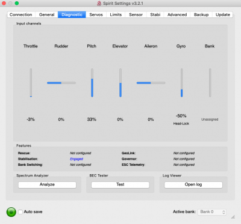Click the ESC Telemetry feature label
Screen dimensions: 241x224
pos(133,165)
